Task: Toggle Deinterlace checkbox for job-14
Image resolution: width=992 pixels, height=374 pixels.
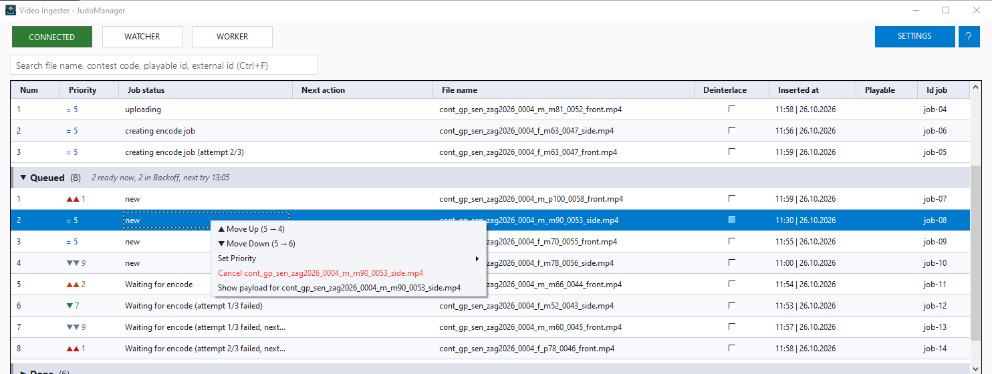Action: point(732,348)
